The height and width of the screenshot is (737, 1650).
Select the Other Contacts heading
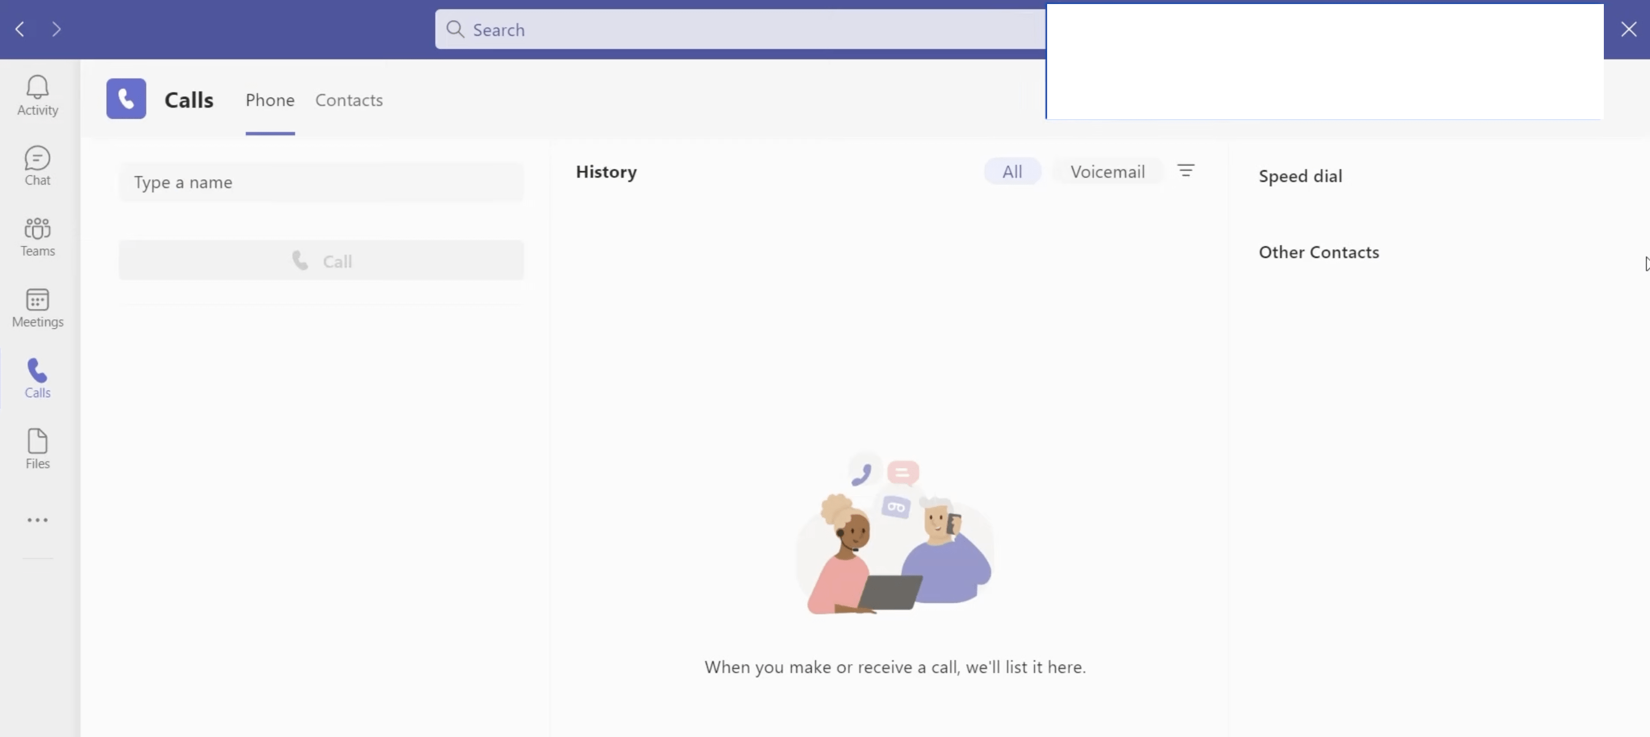pos(1319,252)
